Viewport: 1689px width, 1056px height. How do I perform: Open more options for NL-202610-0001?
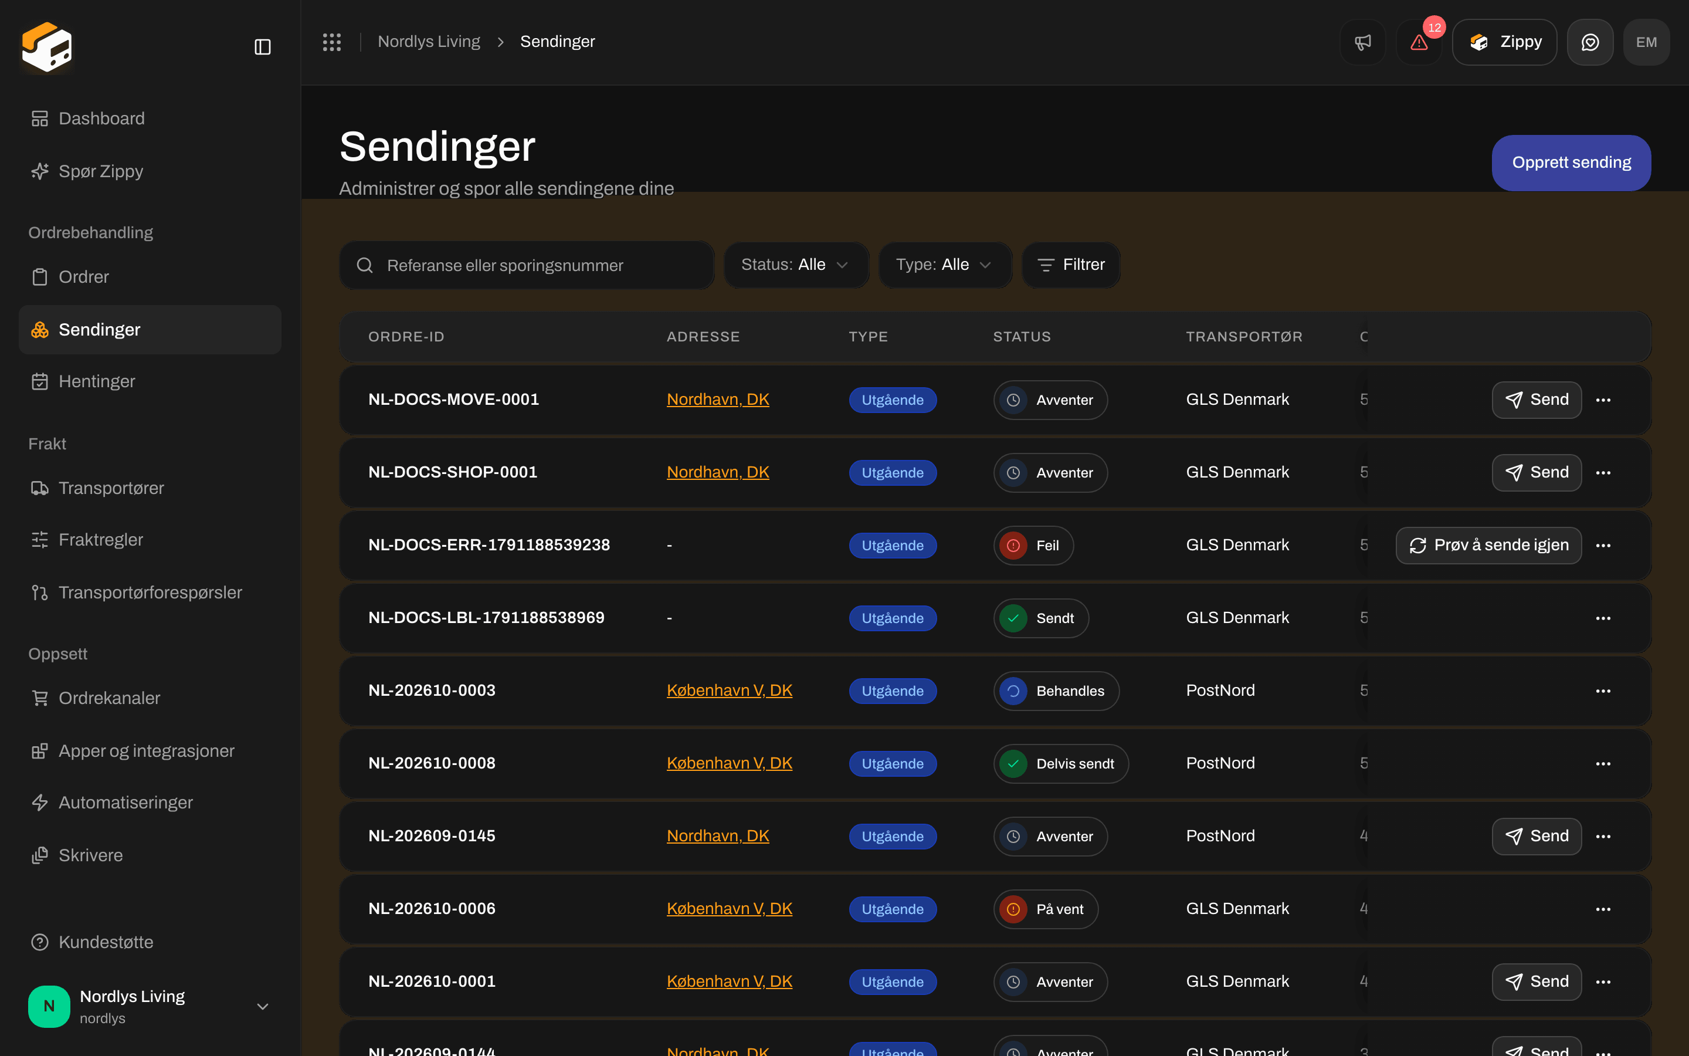point(1603,981)
